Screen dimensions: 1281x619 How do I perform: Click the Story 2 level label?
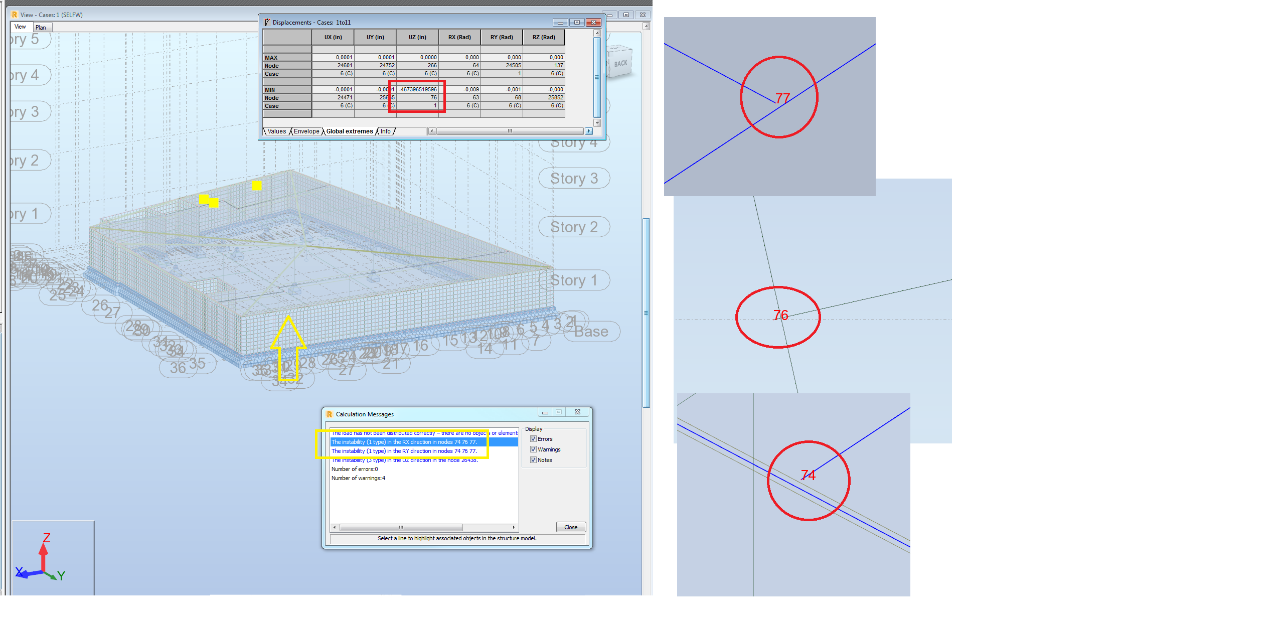click(x=574, y=227)
